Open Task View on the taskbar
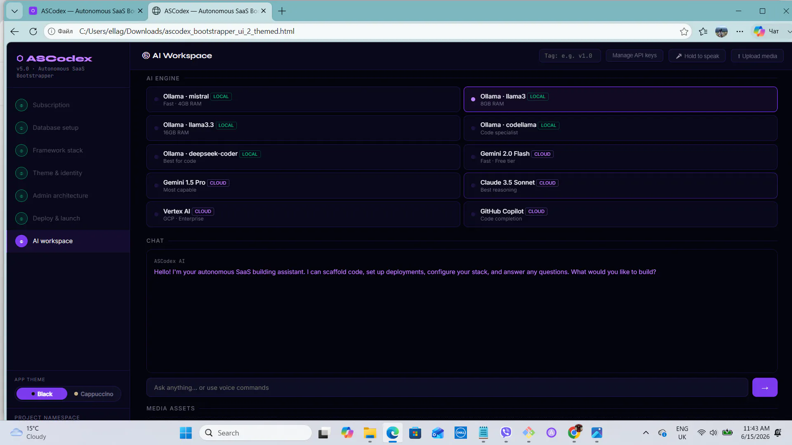The image size is (792, 445). coord(324,433)
